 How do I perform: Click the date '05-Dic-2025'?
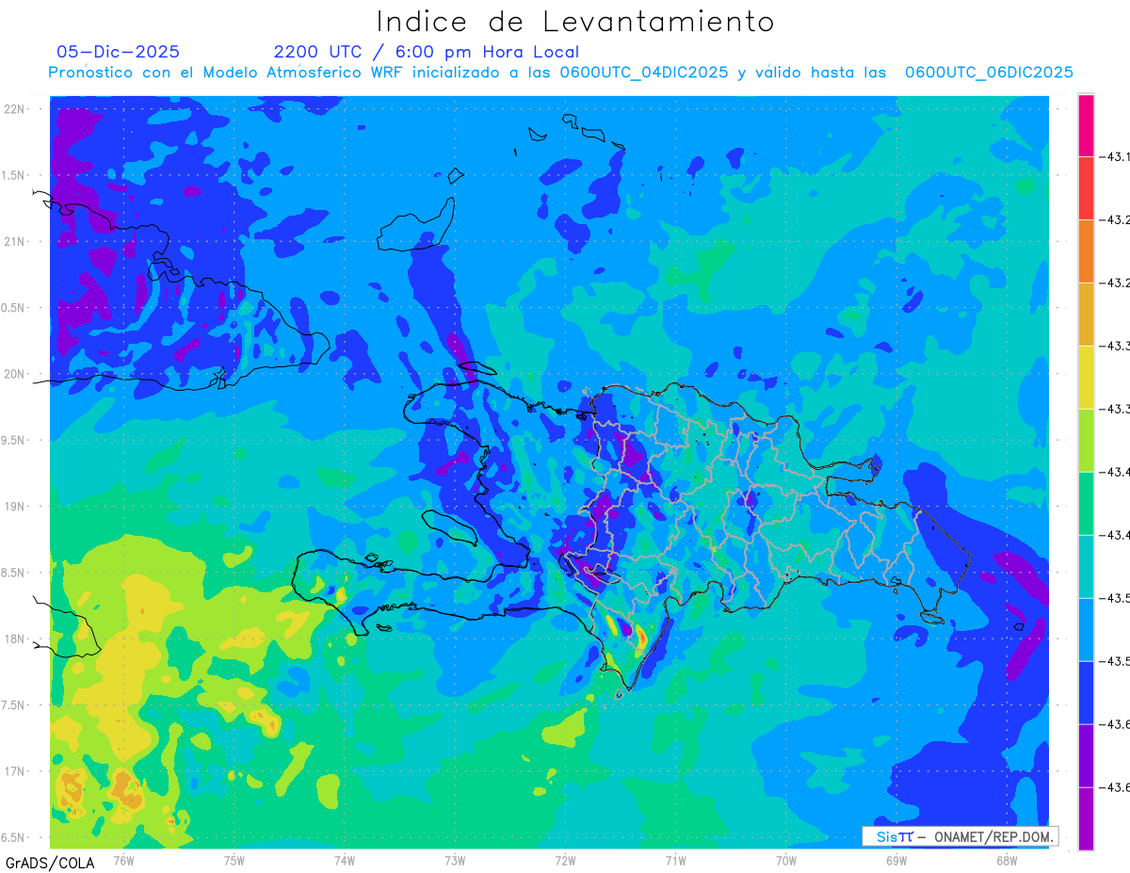(x=118, y=52)
